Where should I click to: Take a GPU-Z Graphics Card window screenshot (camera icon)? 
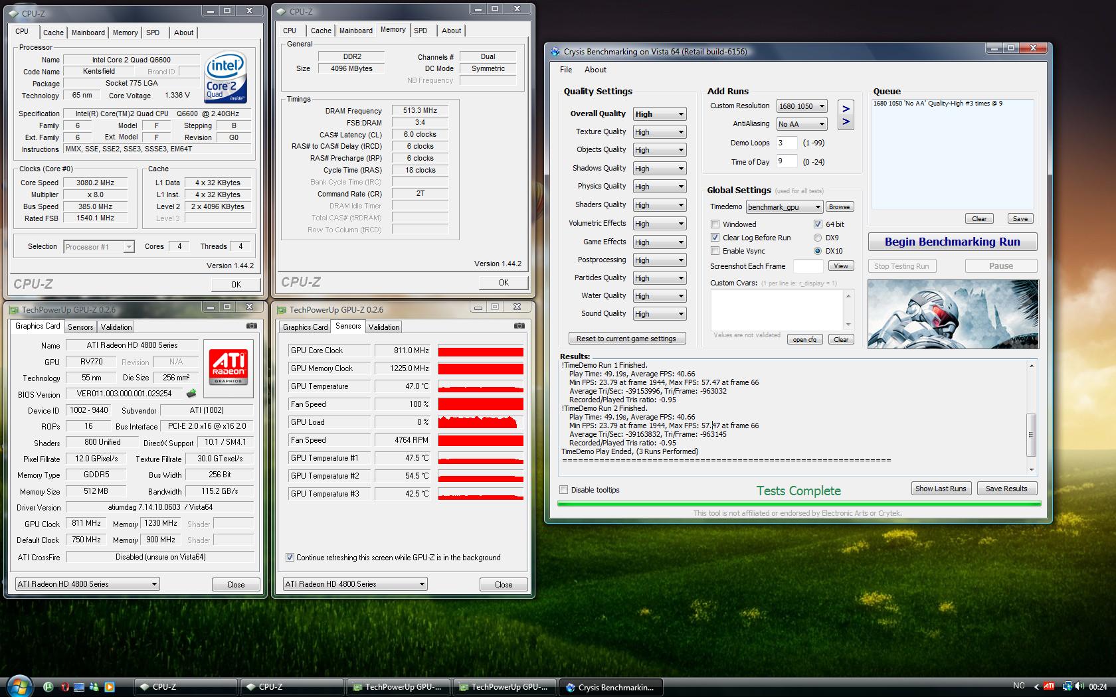coord(252,326)
